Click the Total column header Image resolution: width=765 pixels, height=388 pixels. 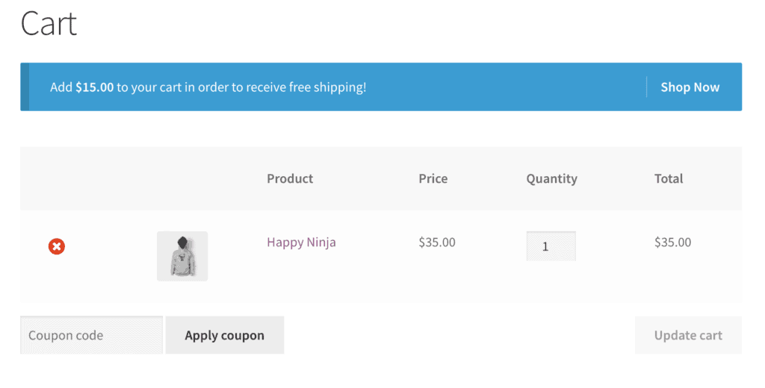coord(669,178)
